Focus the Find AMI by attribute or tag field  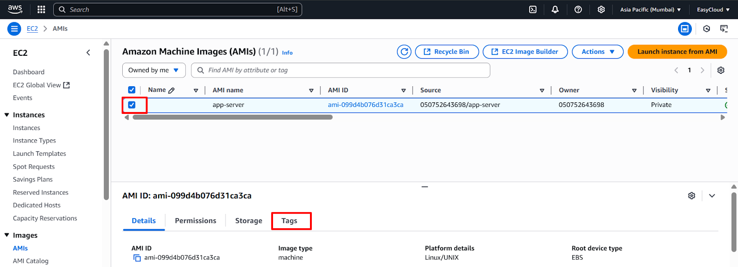(340, 70)
